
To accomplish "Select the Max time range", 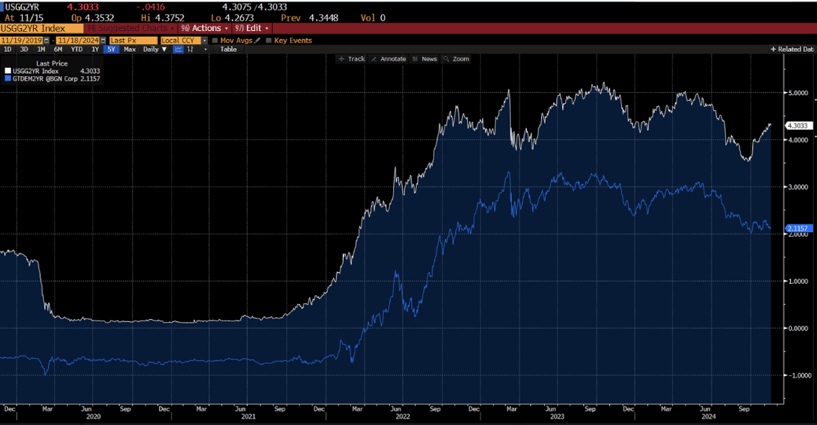I will point(130,50).
